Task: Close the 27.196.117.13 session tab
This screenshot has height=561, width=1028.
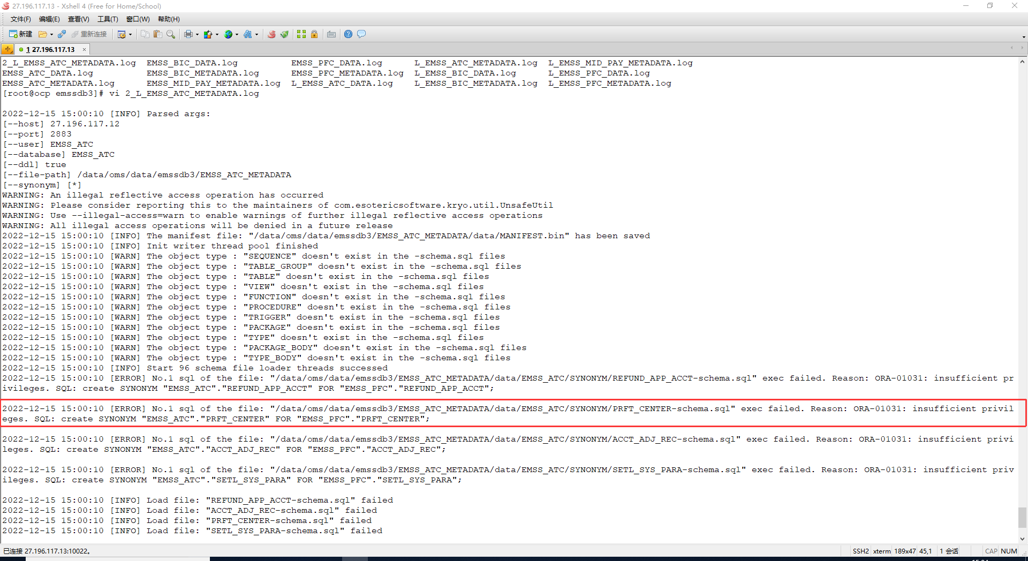Action: click(84, 50)
